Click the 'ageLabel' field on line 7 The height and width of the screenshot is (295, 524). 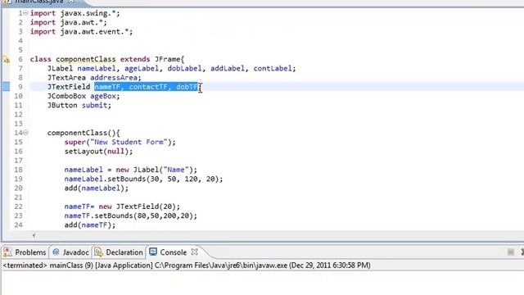coord(142,69)
